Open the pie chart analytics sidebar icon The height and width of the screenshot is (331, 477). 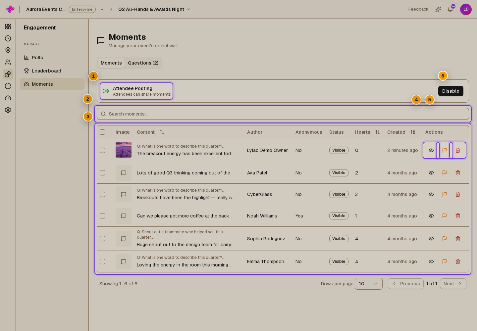(8, 86)
